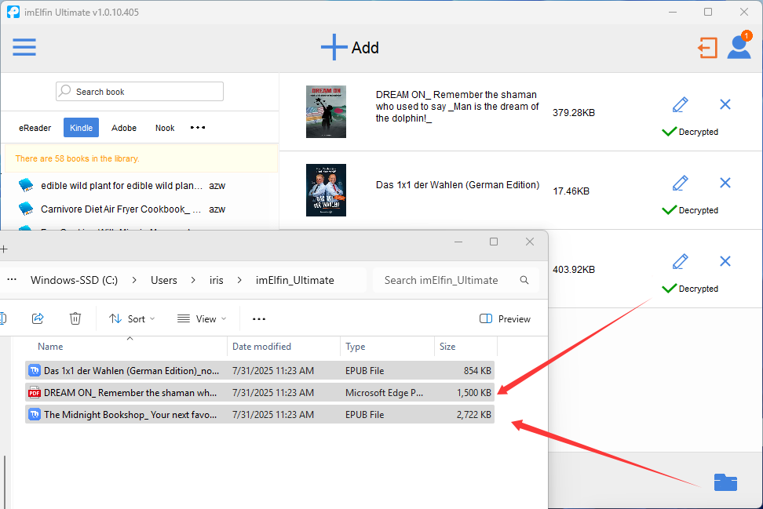Click 'Decrypted' status of Das 1x1 der Wahlen
763x509 pixels.
(690, 210)
